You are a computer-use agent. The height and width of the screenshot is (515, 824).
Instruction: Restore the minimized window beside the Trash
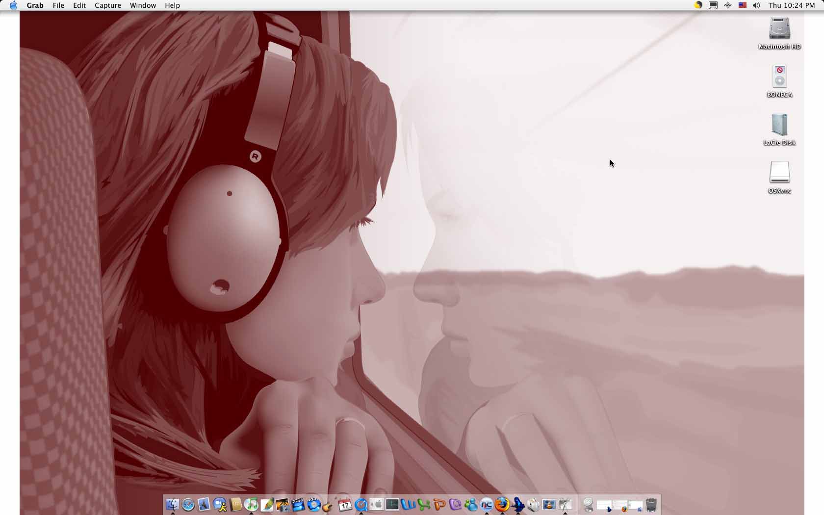coord(636,505)
